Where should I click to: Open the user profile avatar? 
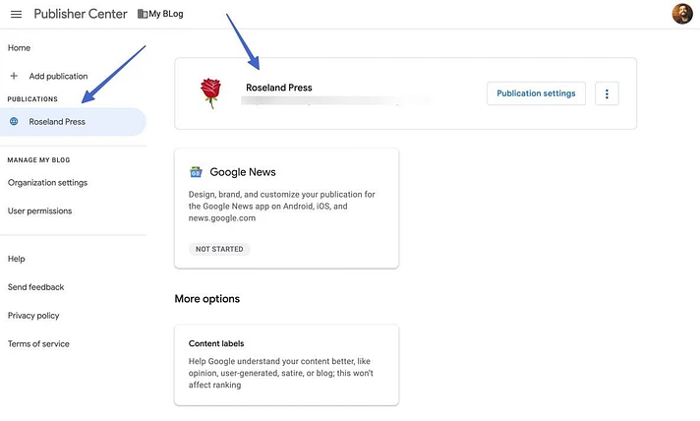682,14
